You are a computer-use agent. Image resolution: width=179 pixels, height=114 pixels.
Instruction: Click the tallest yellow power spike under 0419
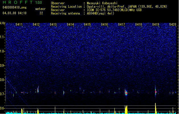click(x=156, y=108)
